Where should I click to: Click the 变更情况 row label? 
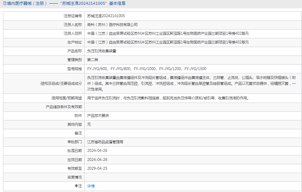coord(74,177)
